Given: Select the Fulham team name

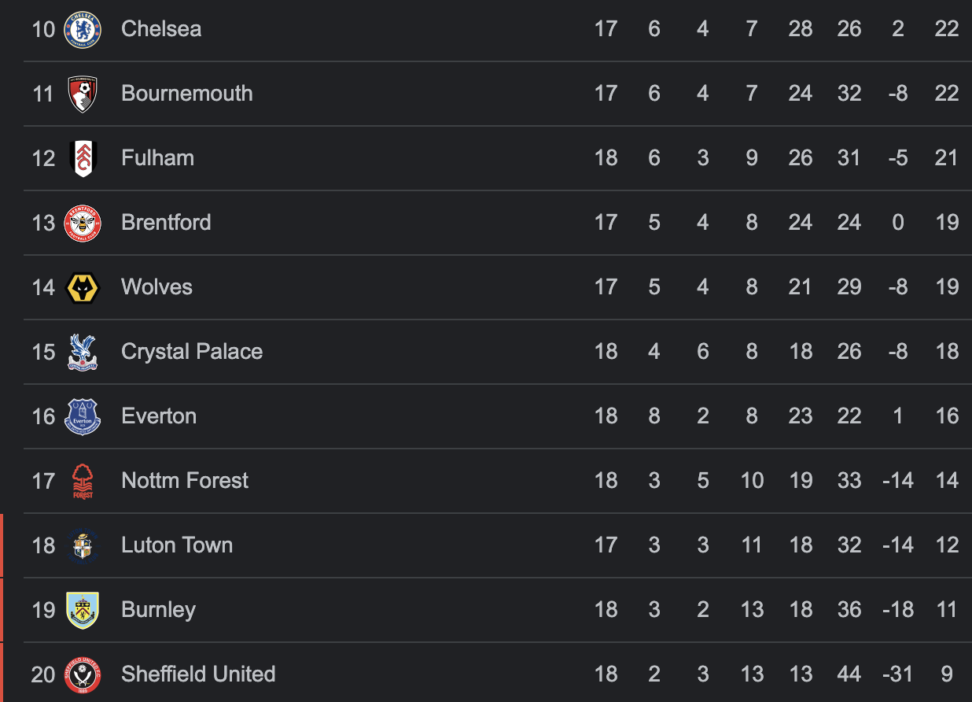Looking at the screenshot, I should pyautogui.click(x=157, y=158).
